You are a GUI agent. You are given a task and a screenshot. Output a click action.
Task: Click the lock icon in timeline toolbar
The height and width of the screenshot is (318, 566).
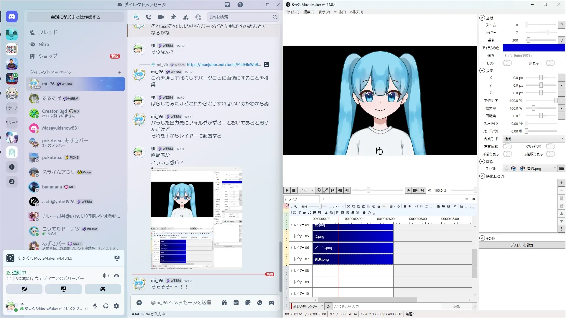[x=379, y=206]
